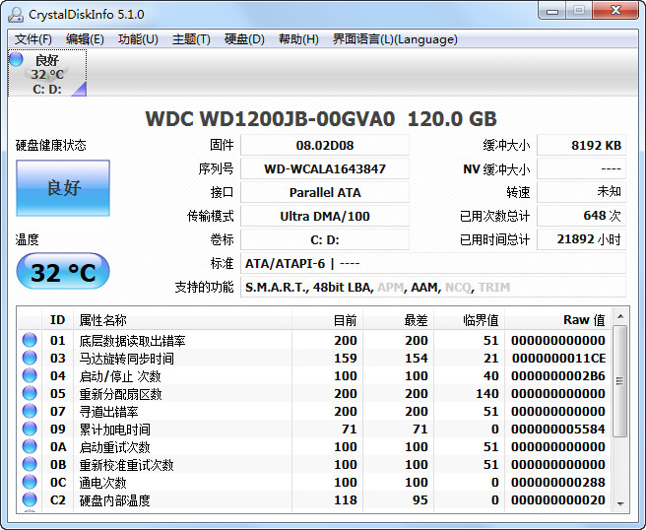Select the 通电次数 row

point(315,482)
